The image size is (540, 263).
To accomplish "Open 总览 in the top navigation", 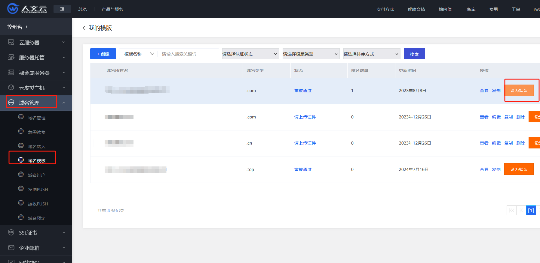I will point(82,9).
